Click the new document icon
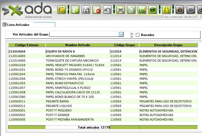Image resolution: width=202 pixels, height=136 pixels. pyautogui.click(x=76, y=10)
